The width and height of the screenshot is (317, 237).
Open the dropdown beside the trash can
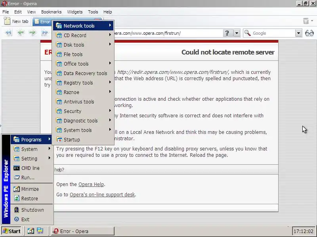[x=312, y=21]
